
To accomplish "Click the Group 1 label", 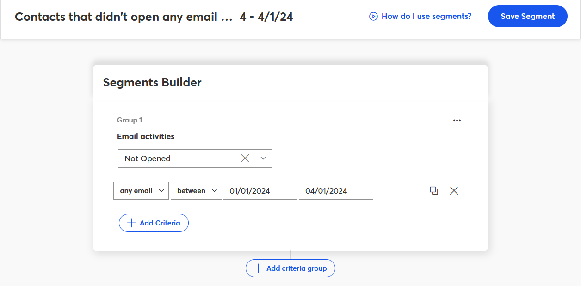I will click(x=130, y=120).
